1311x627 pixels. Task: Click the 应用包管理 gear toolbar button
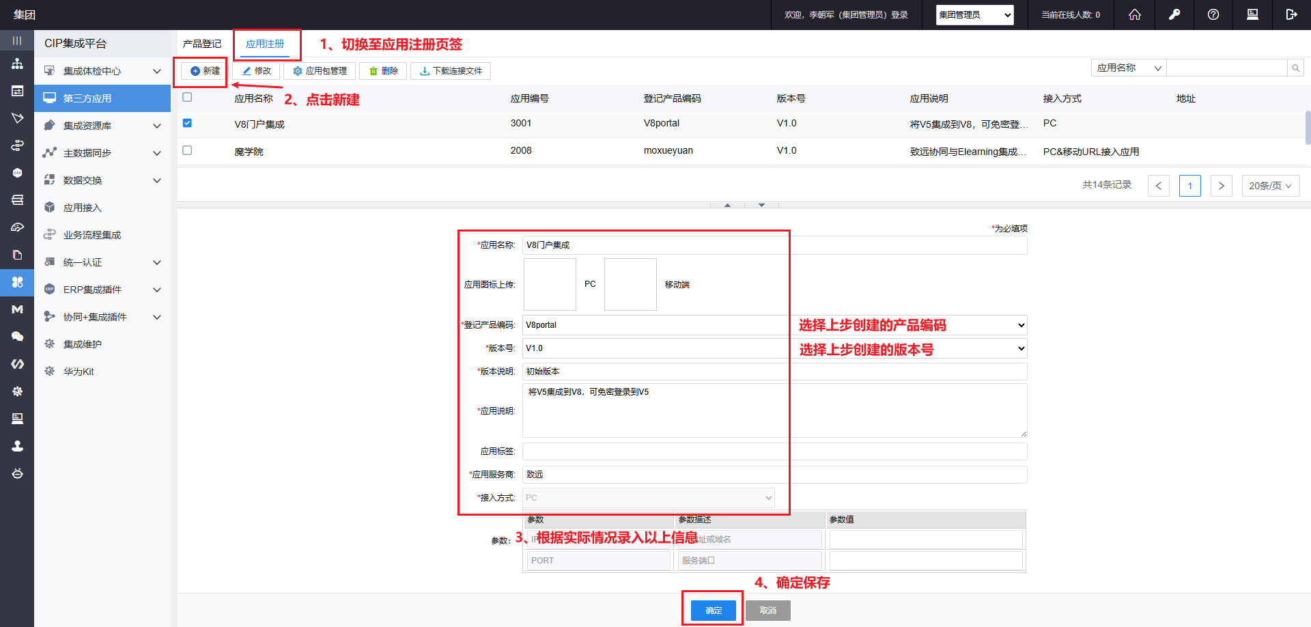point(320,71)
